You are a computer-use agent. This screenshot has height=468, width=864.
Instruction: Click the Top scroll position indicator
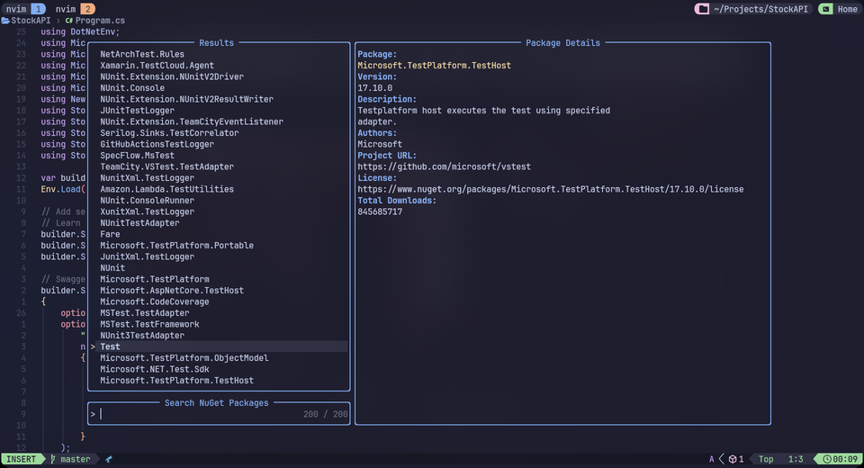click(x=766, y=459)
